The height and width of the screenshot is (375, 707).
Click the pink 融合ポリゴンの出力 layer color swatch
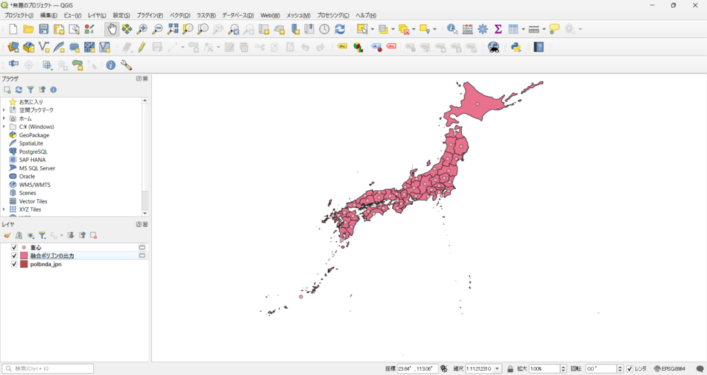click(x=23, y=256)
